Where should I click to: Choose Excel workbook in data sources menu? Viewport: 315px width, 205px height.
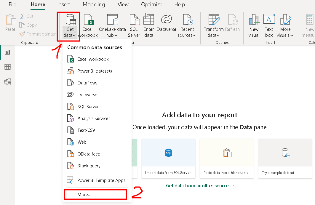pyautogui.click(x=97, y=59)
